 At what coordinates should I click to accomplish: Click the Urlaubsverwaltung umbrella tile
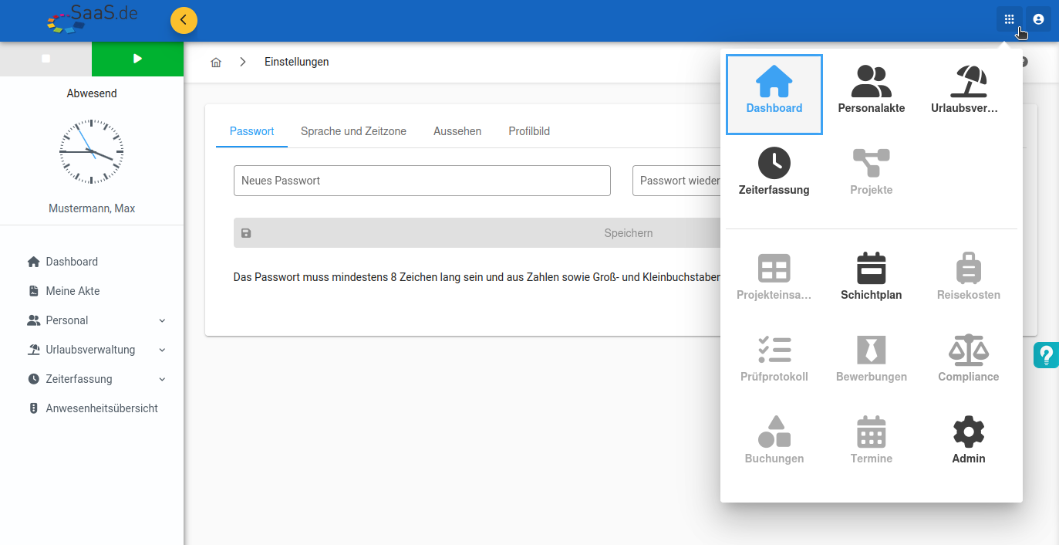(x=968, y=90)
